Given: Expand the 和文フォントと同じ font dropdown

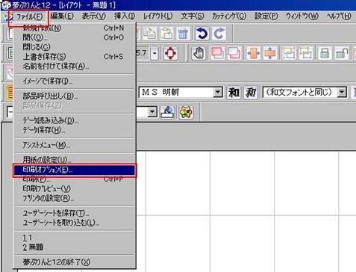Looking at the screenshot, I should pos(342,93).
